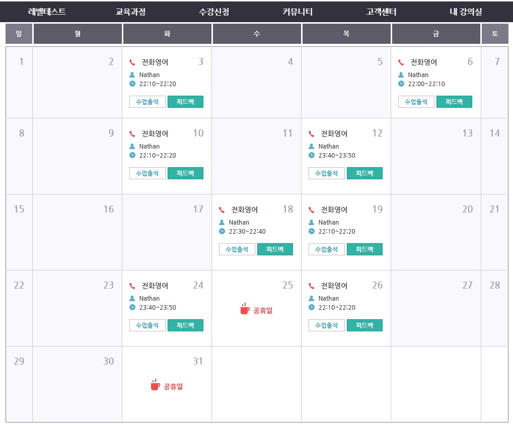Open the 수강신청 menu
Viewport: 513px width, 424px height.
pos(214,12)
